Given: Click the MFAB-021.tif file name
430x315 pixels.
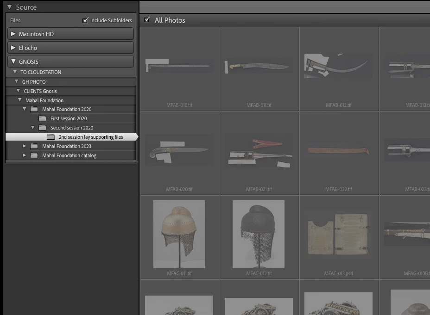Looking at the screenshot, I should (259, 189).
